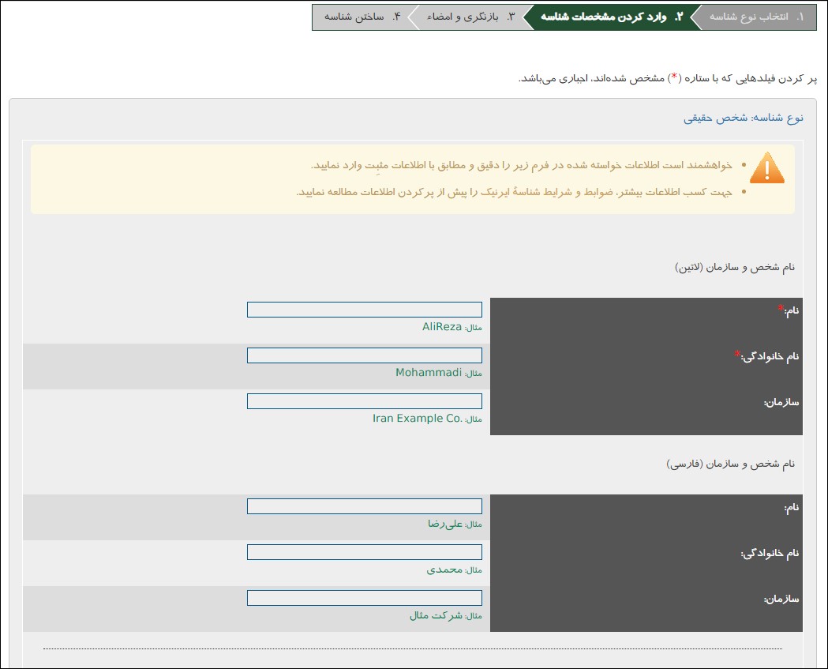
Task: Click the نوع شناسه: شخص حقیقی heading
Action: click(743, 118)
